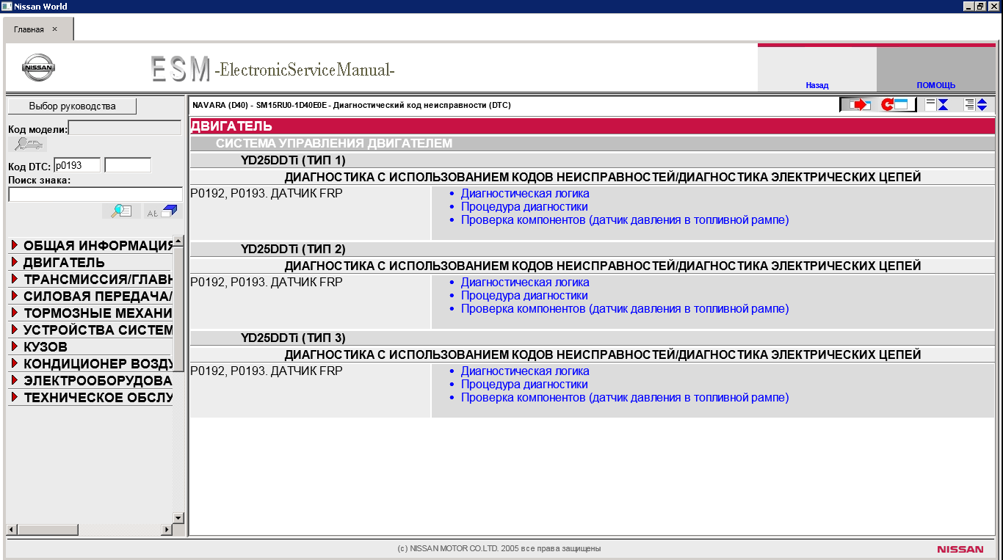Expand ТОРМОЗНЫЕ МЕХАНИЗМЫ tree arrow

(x=14, y=313)
